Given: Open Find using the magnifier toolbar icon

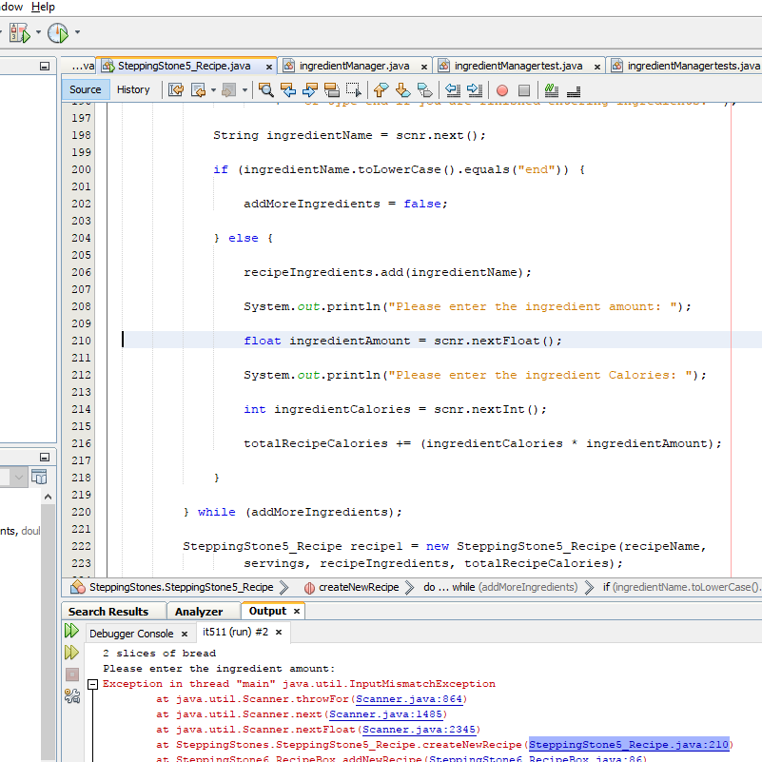Looking at the screenshot, I should coord(267,88).
